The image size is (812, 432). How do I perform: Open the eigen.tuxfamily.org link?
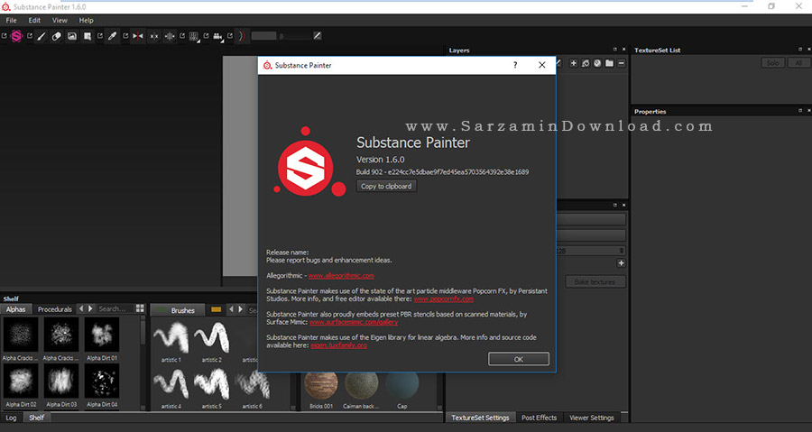pos(338,345)
